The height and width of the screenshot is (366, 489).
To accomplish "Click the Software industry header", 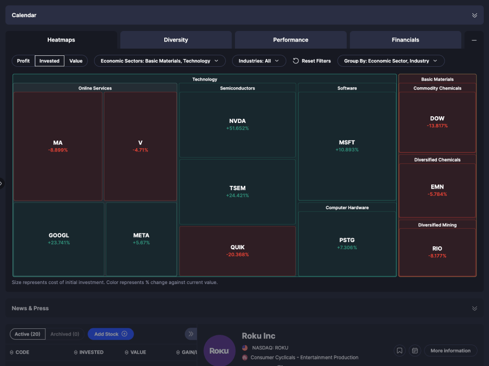I will click(347, 88).
